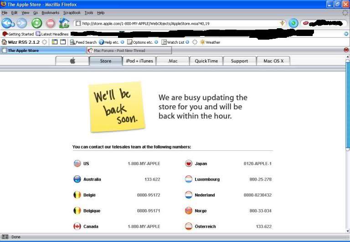Select the Mac OS X navigation tab
This screenshot has height=242, width=350.
point(273,61)
